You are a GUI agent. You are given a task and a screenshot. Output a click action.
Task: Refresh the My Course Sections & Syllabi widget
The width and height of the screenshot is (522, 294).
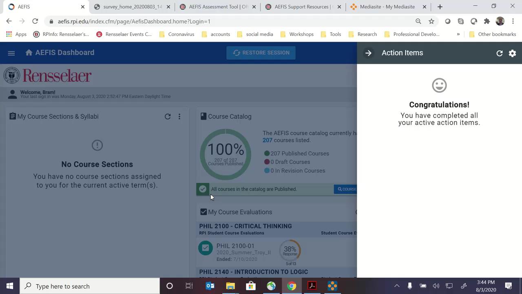[168, 116]
